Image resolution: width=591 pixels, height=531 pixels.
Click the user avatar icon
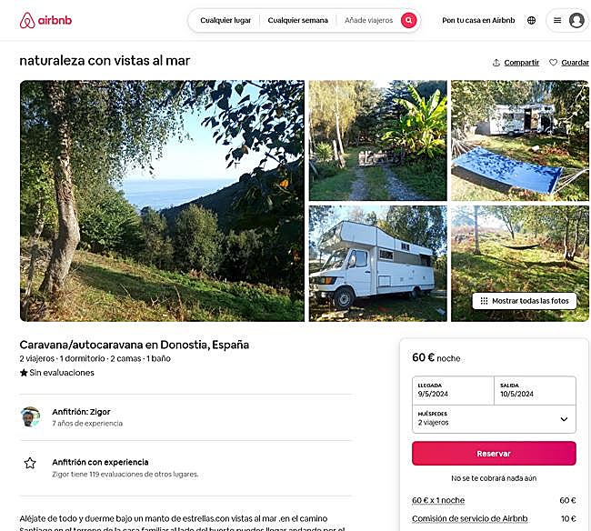coord(576,20)
